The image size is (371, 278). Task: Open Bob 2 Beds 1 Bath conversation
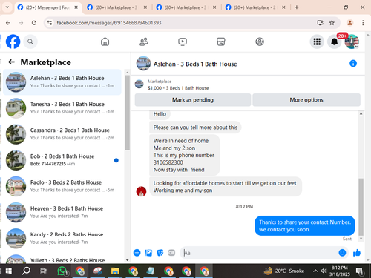[62, 160]
